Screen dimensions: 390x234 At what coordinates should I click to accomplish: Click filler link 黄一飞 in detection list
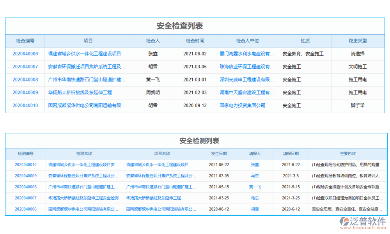pyautogui.click(x=254, y=187)
